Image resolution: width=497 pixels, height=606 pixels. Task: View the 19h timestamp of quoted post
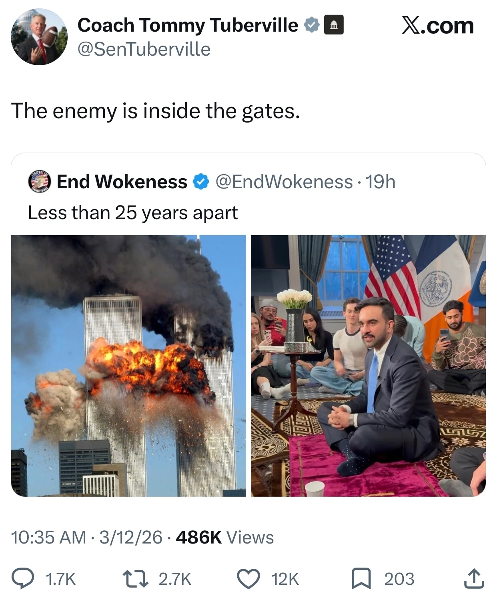[381, 182]
